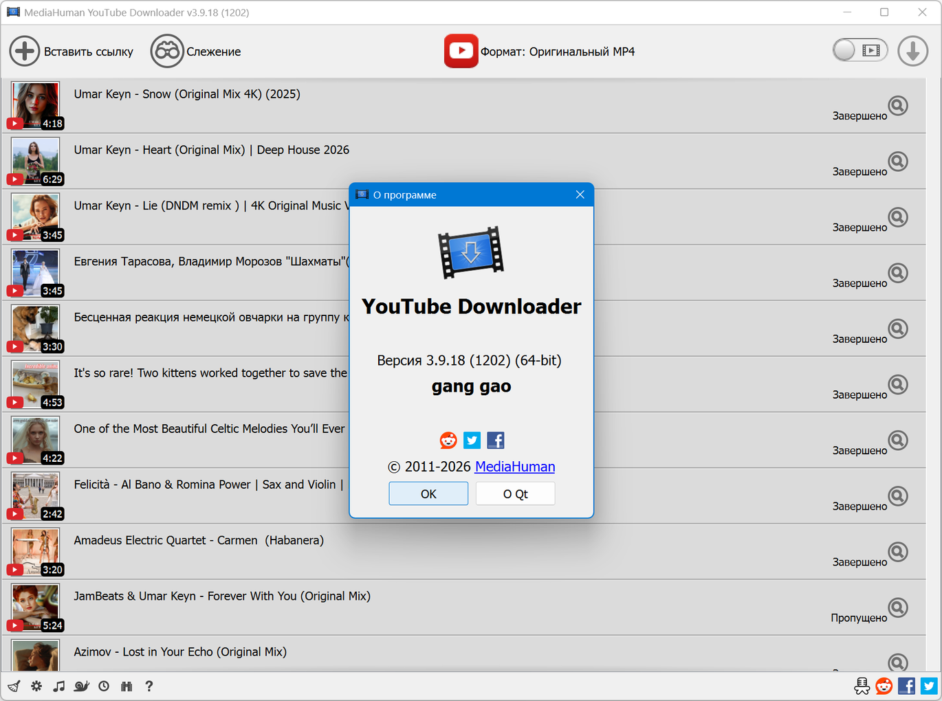Click the thumbnail of 'Amadeus Electric Quartet - Carmen'
Viewport: 942px width, 701px height.
(x=36, y=551)
